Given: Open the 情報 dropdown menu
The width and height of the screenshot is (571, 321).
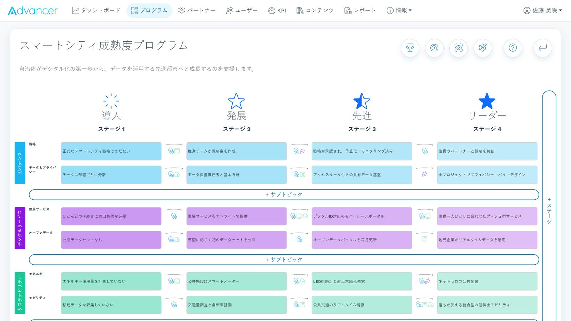Looking at the screenshot, I should click(399, 11).
